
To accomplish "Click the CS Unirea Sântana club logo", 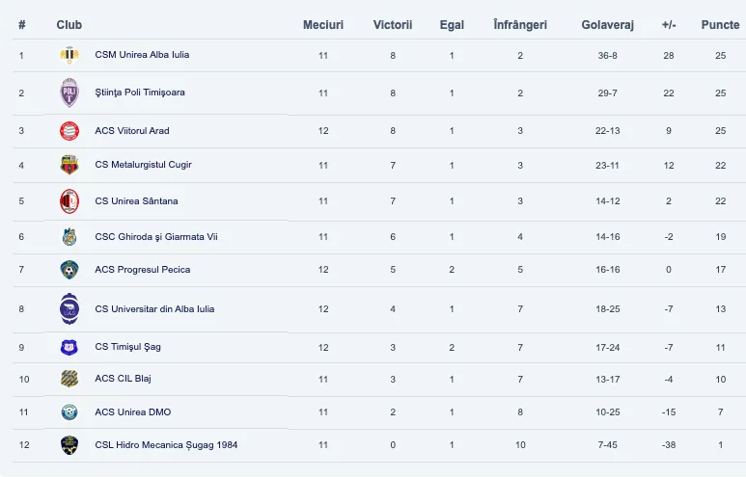I will tap(69, 201).
